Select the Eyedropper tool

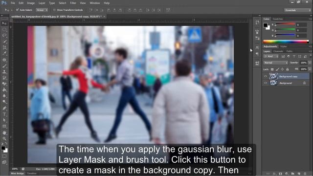[4, 53]
